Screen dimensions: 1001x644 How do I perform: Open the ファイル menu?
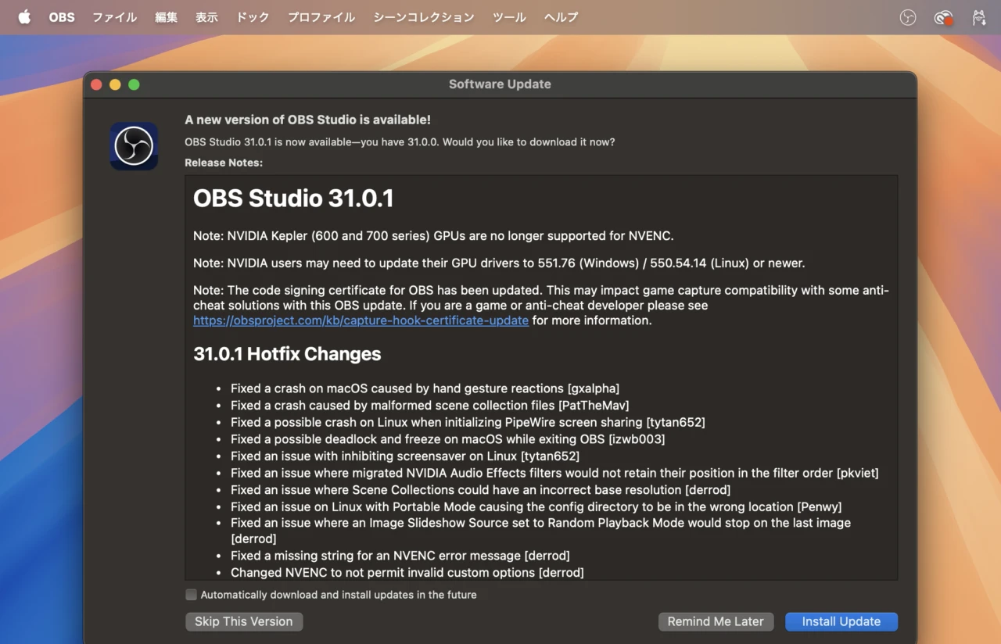[114, 17]
